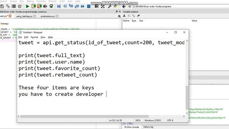Sort Variable explorer by Type column
The width and height of the screenshot is (229, 129).
tap(133, 21)
